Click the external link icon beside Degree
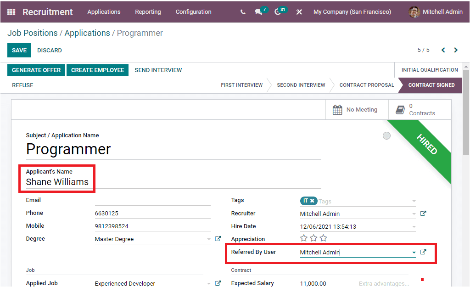 [218, 238]
